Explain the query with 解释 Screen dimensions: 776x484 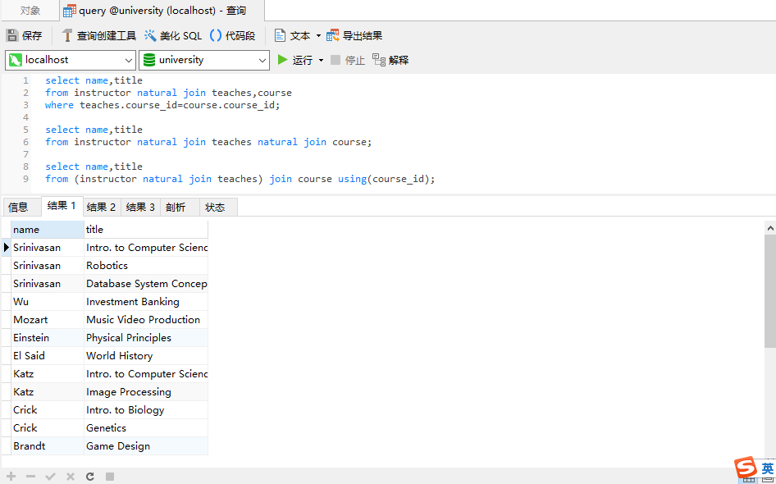pos(390,60)
